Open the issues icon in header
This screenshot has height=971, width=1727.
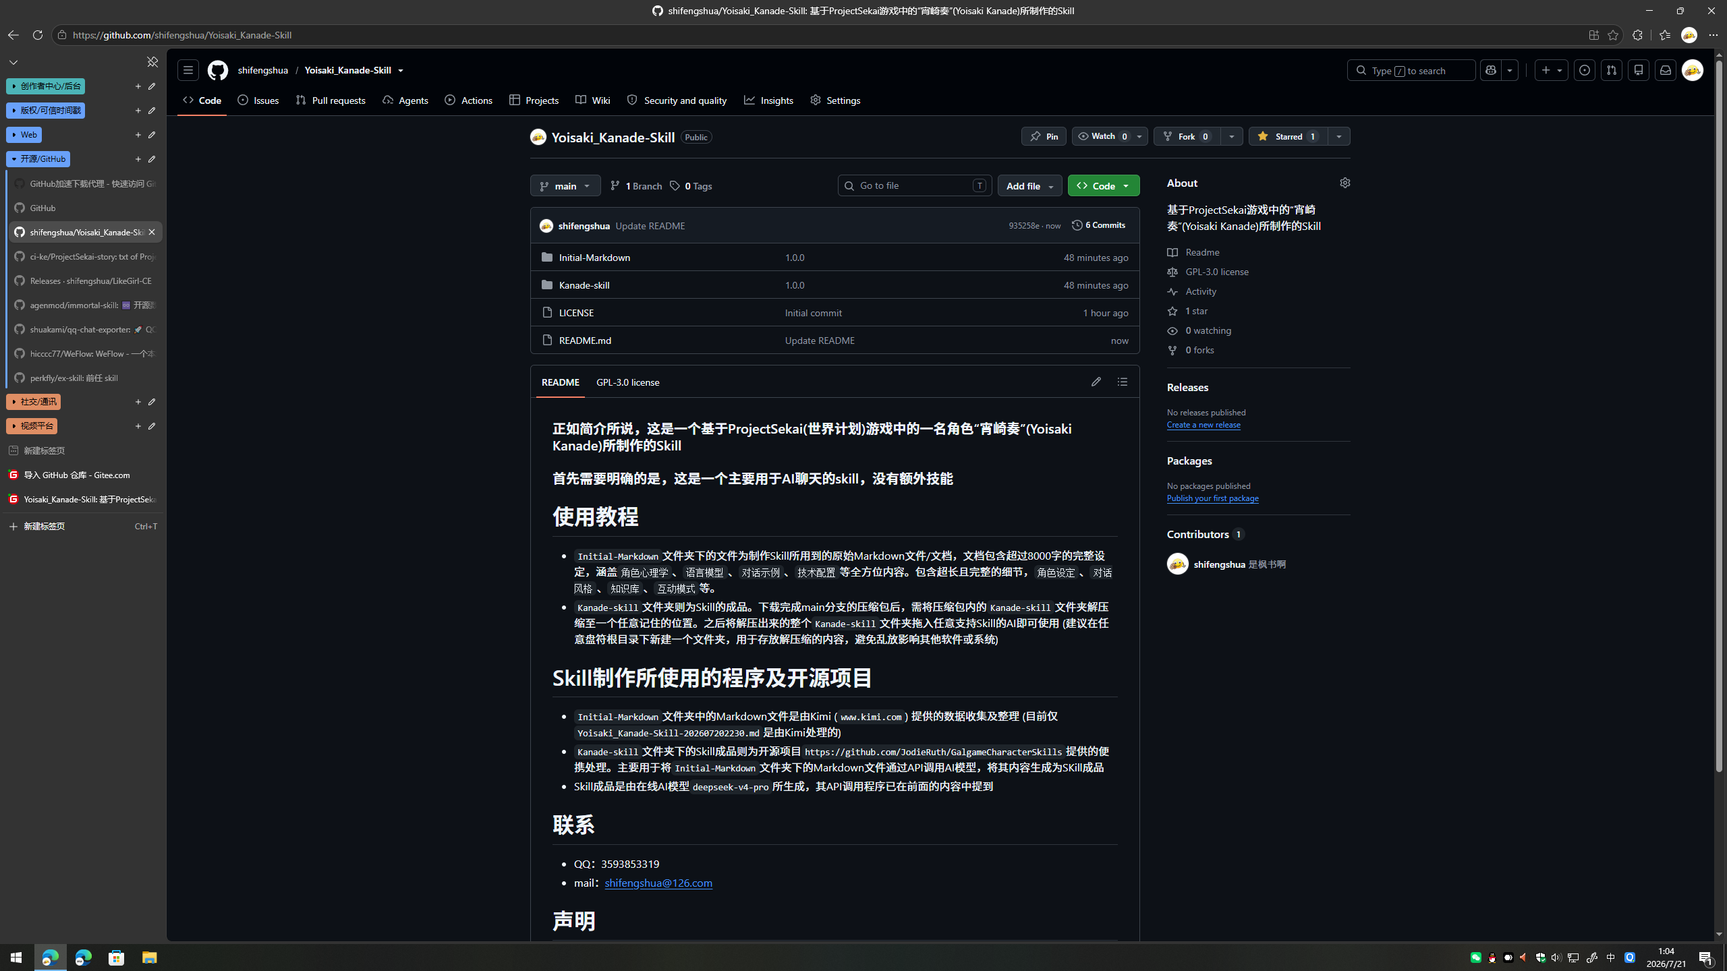pos(1585,70)
